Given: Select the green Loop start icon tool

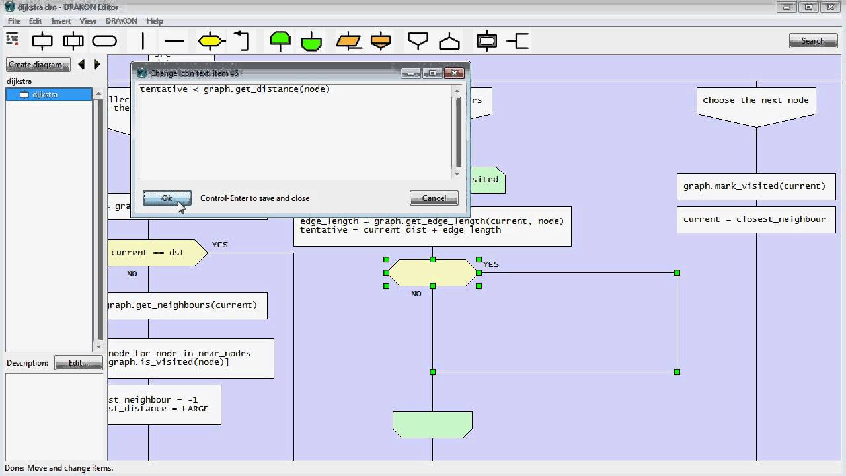Looking at the screenshot, I should tap(280, 41).
